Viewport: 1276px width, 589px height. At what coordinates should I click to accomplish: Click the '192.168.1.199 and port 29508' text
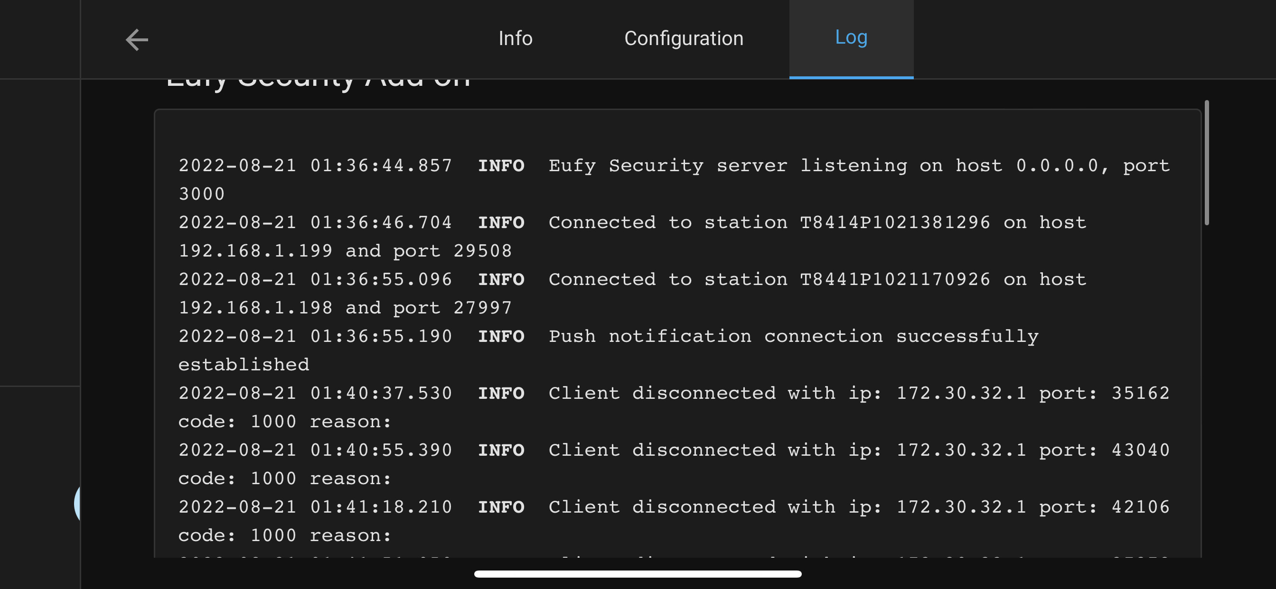345,251
